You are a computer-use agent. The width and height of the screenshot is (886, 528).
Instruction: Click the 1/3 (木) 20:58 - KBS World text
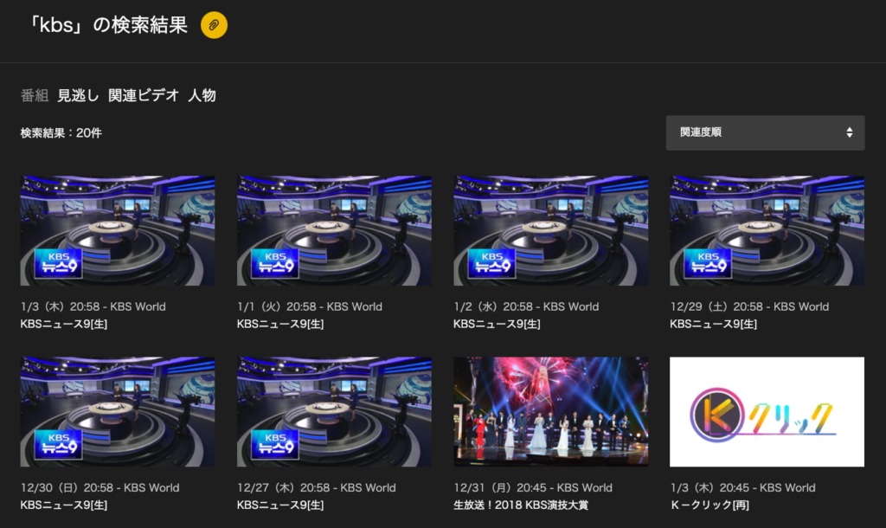pos(93,306)
